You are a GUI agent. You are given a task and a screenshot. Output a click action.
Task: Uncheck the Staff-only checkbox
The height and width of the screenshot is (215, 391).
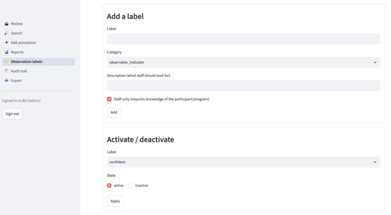point(109,99)
